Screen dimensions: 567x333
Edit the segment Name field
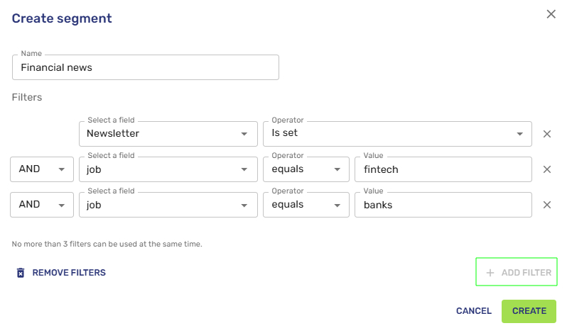point(146,68)
